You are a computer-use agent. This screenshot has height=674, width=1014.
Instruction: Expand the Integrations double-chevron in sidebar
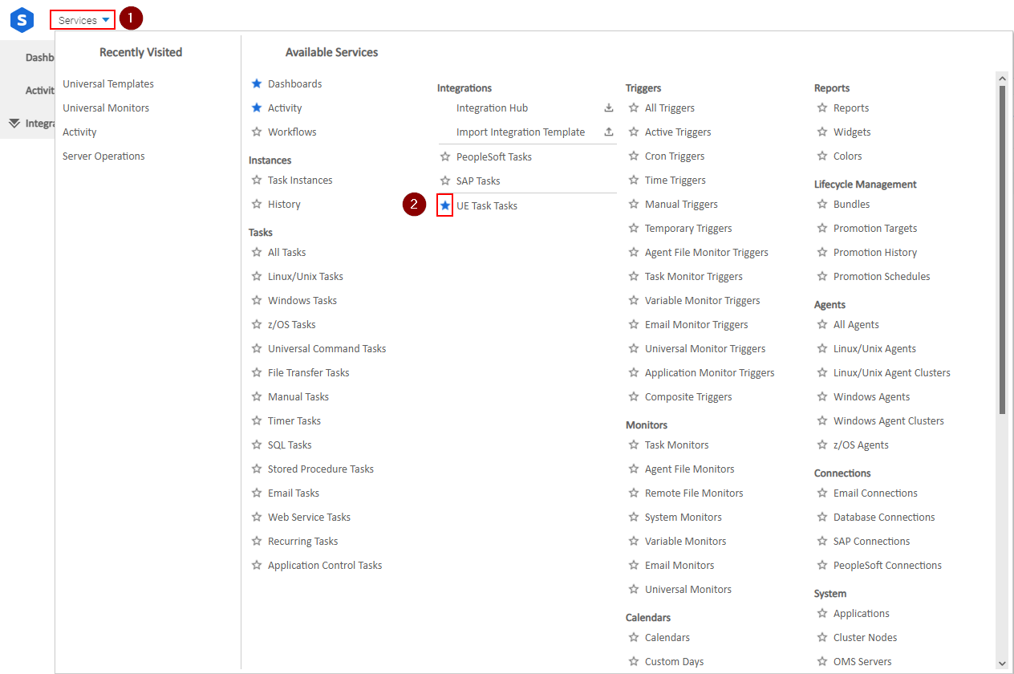[14, 124]
